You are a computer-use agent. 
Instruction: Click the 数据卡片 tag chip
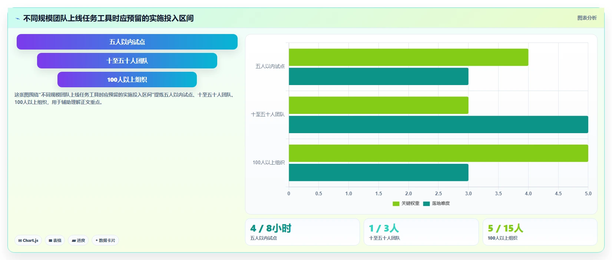click(105, 240)
